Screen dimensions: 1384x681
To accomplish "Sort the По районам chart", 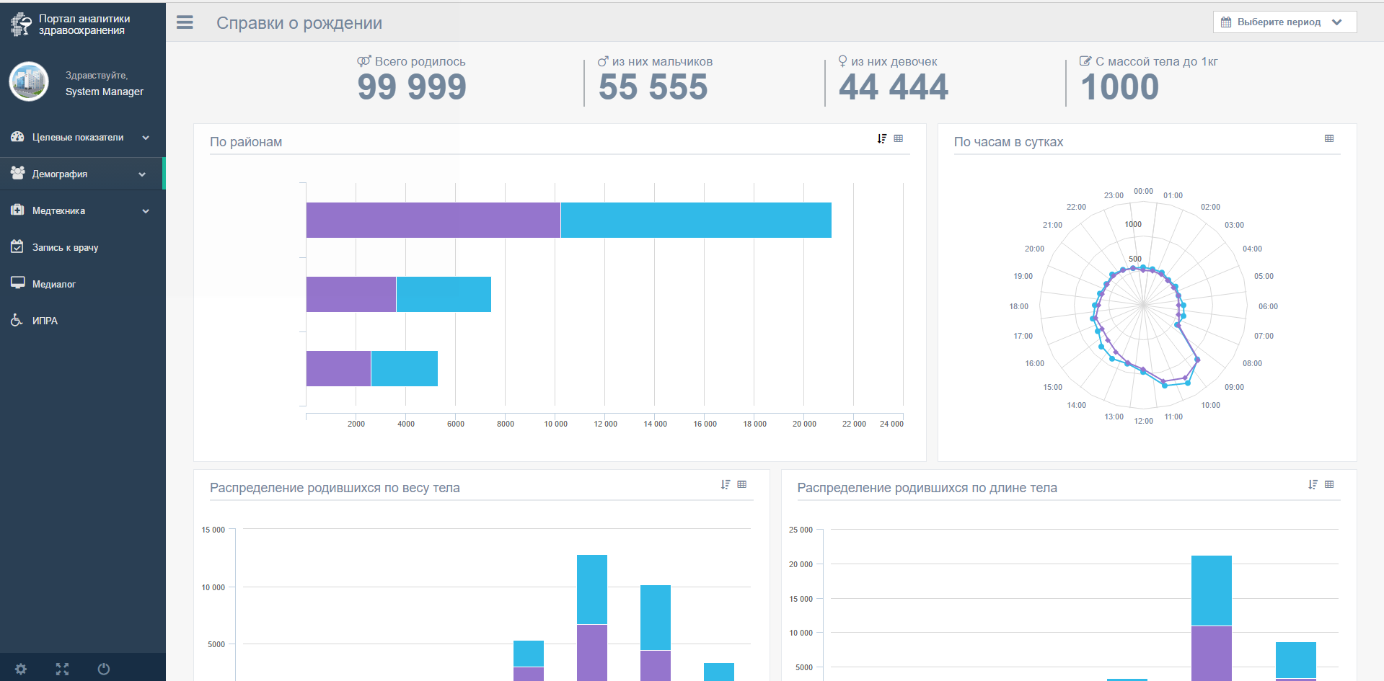I will click(881, 138).
